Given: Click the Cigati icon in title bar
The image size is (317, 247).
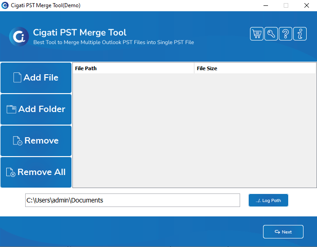Looking at the screenshot, I should point(5,5).
